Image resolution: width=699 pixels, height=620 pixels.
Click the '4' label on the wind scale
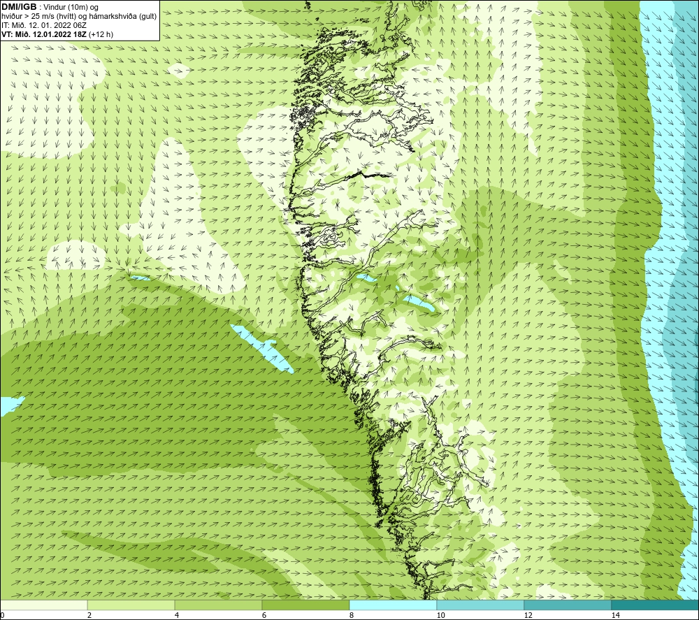pyautogui.click(x=177, y=615)
